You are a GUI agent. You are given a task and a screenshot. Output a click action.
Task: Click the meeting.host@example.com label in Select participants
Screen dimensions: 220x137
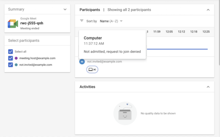(37, 58)
